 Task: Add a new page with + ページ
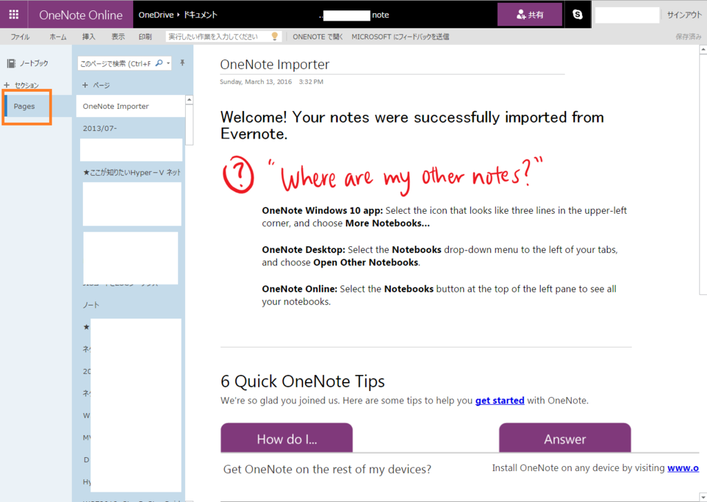(96, 85)
